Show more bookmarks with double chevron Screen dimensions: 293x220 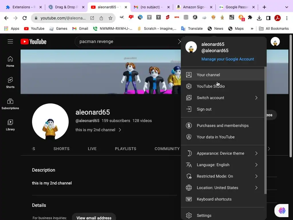pos(252,29)
